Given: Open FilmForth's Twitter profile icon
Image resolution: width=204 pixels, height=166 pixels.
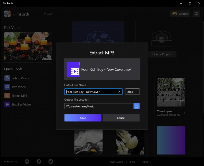Looking at the screenshot, I should tap(50, 161).
